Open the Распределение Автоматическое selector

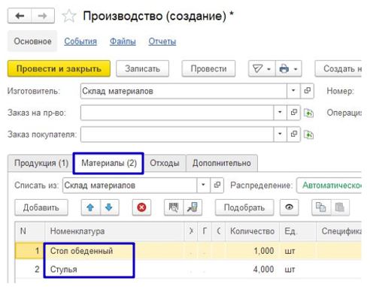[x=329, y=186]
